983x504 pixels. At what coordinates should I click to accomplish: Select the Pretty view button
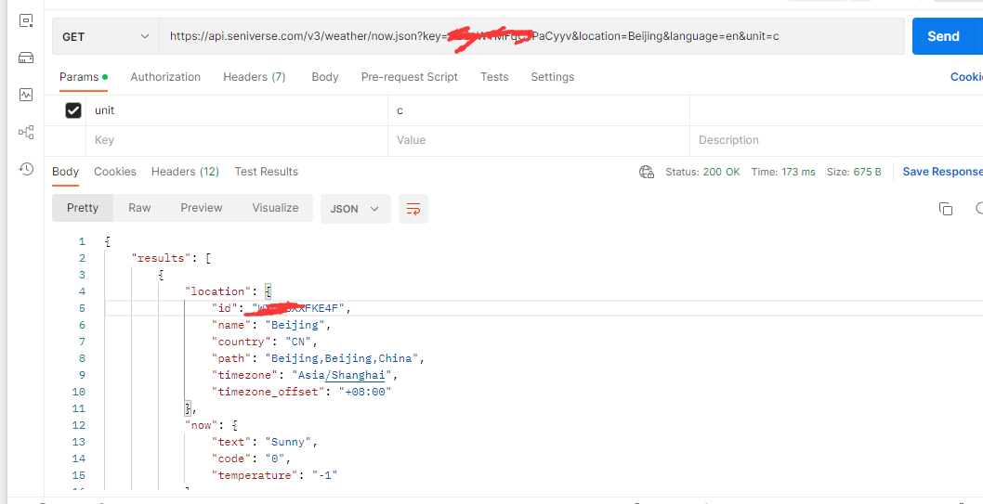click(x=83, y=208)
